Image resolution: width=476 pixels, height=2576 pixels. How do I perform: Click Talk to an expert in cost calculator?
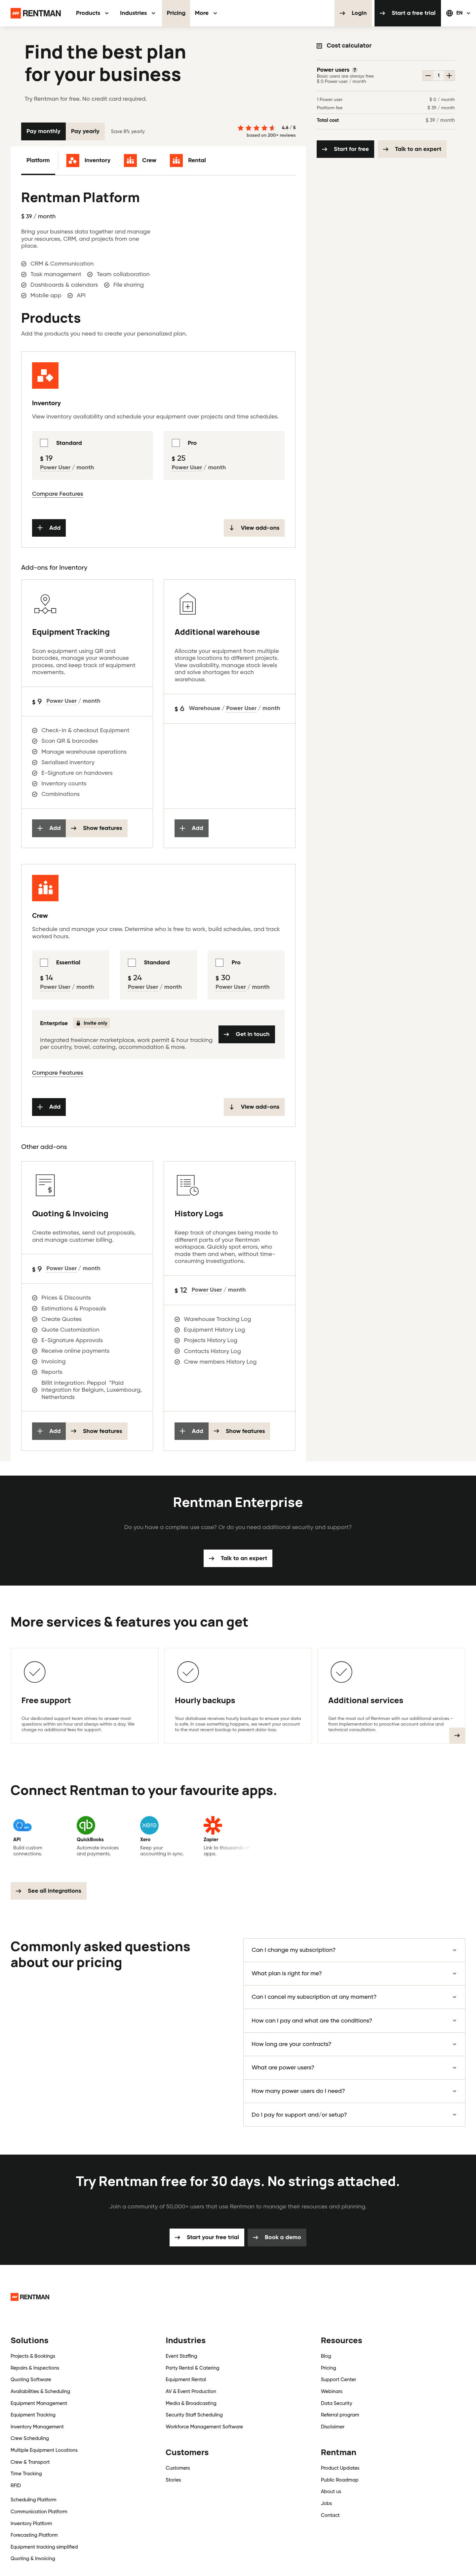[412, 149]
